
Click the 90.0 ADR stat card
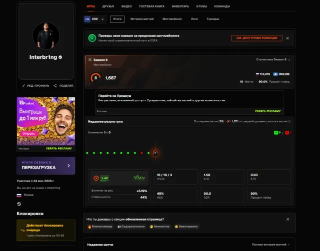click(222, 196)
